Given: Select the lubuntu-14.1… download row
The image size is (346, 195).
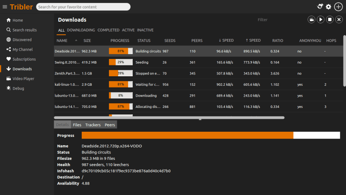Looking at the screenshot, I should pyautogui.click(x=199, y=107).
